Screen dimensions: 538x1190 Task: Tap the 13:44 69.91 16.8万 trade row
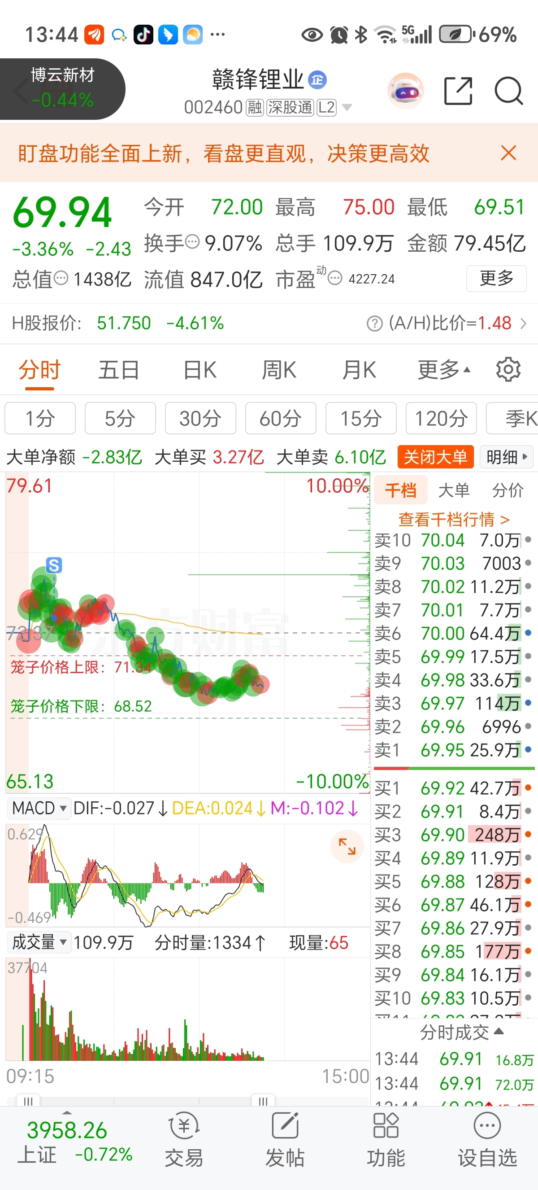454,1059
